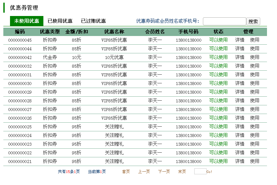Open 详情 for coupon 0000000026
The height and width of the screenshot is (185, 277).
pos(240,118)
